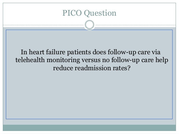Click the word "patients" in the first line
This screenshot has height=134, width=179.
coord(79,52)
